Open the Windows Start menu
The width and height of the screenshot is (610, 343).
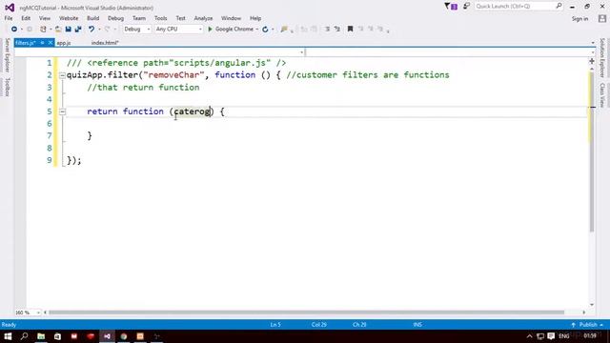(8, 336)
